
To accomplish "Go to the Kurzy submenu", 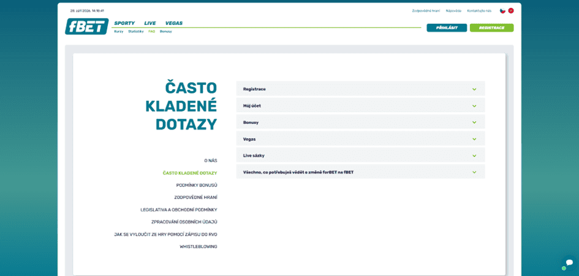I will click(x=118, y=32).
